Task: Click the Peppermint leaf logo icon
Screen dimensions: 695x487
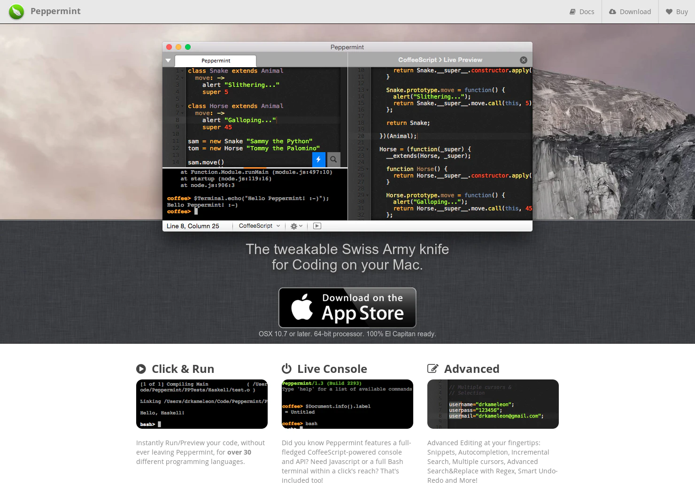Action: 16,11
